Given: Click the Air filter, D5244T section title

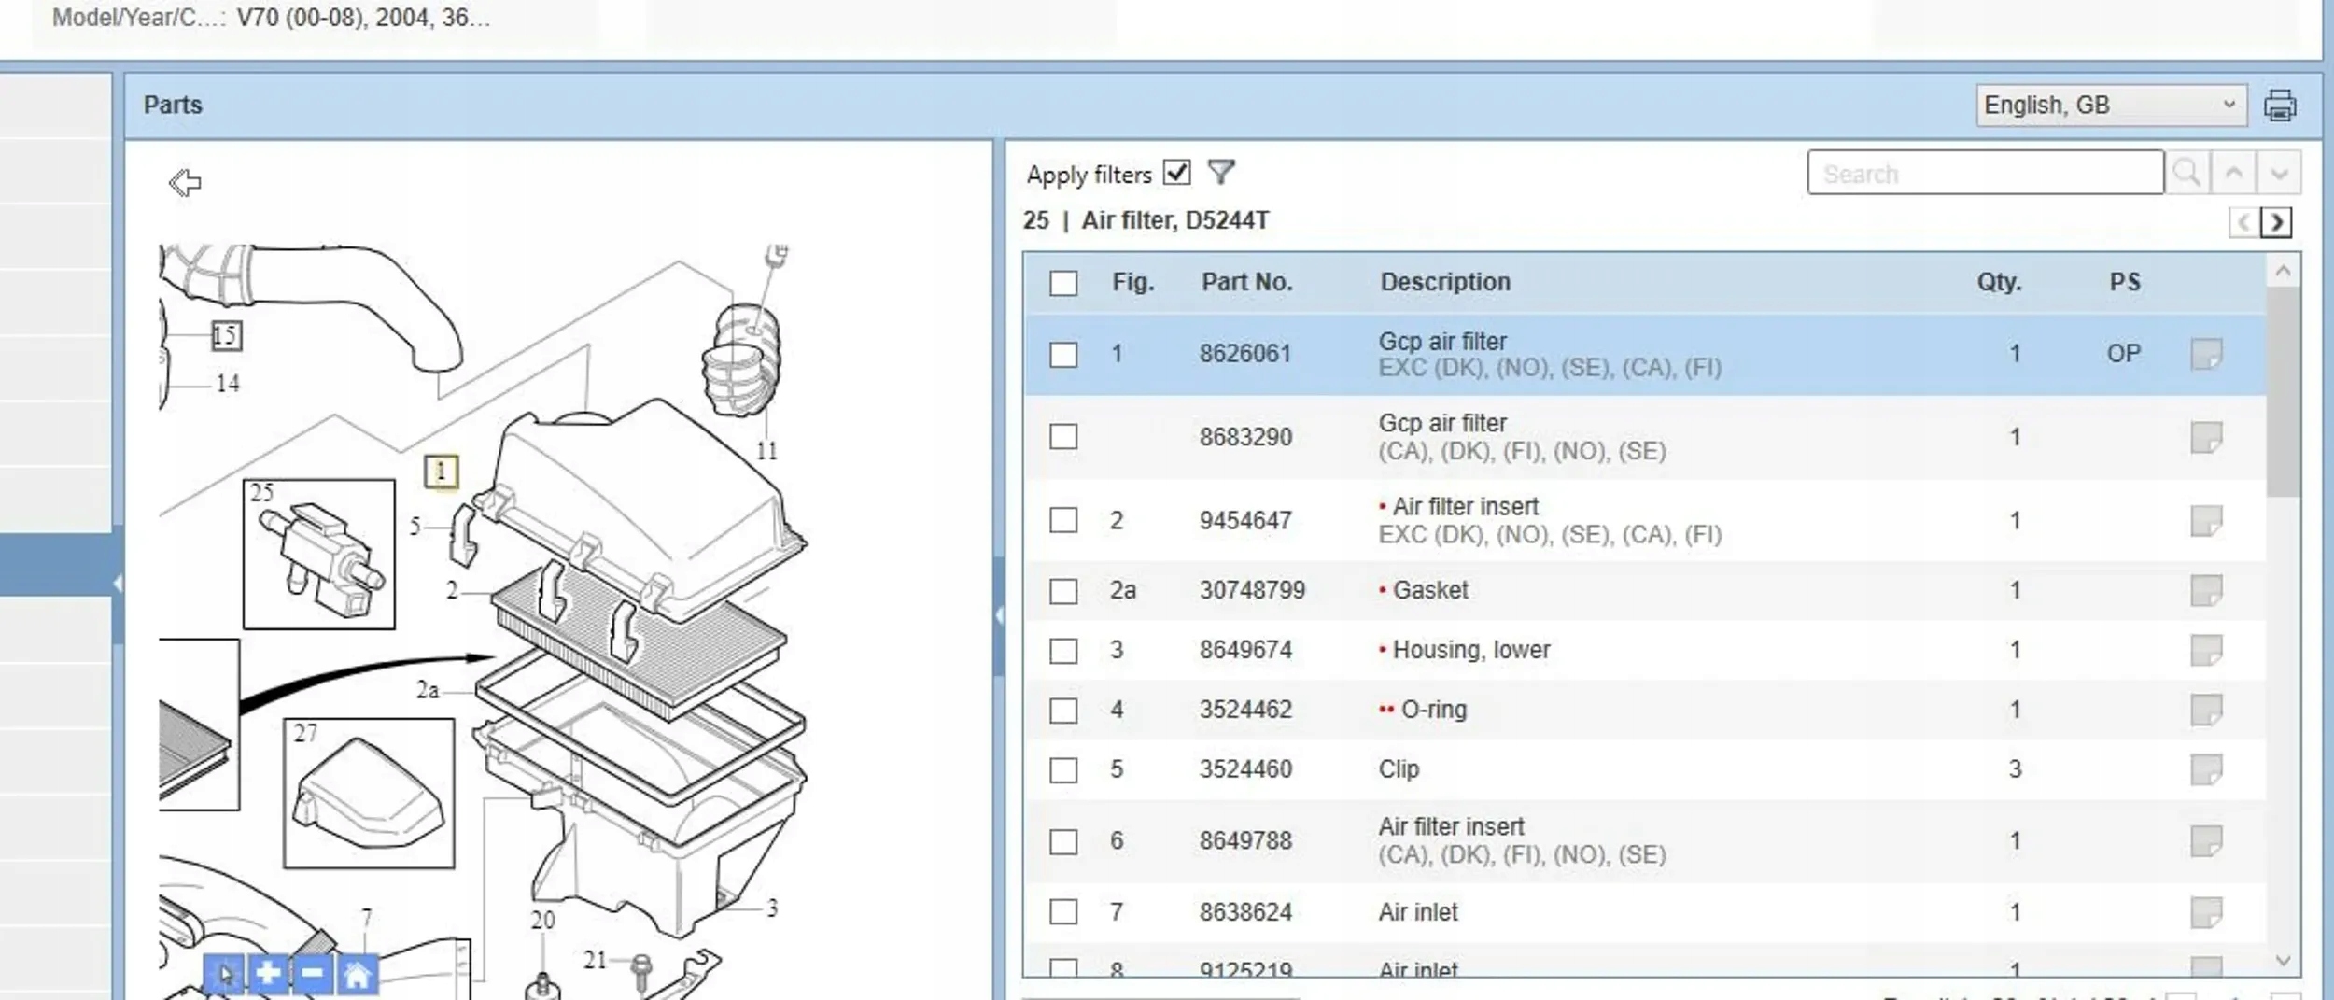Looking at the screenshot, I should pos(1174,220).
